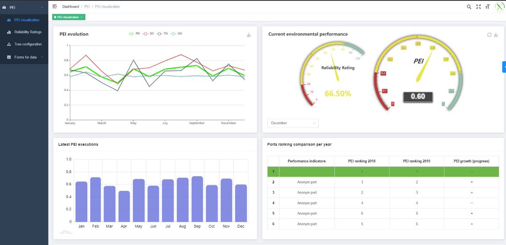506x245 pixels.
Task: Open the font size icon
Action: click(487, 7)
